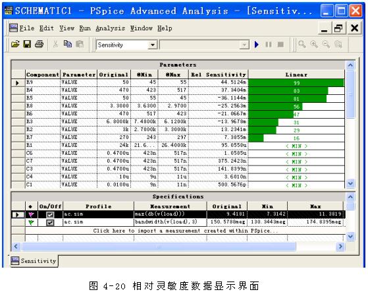Click the document icon beside File menu
The height and width of the screenshot is (294, 368).
[13, 28]
